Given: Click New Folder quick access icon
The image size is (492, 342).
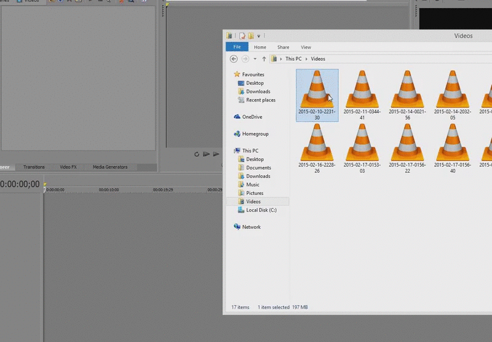Looking at the screenshot, I should tap(251, 36).
